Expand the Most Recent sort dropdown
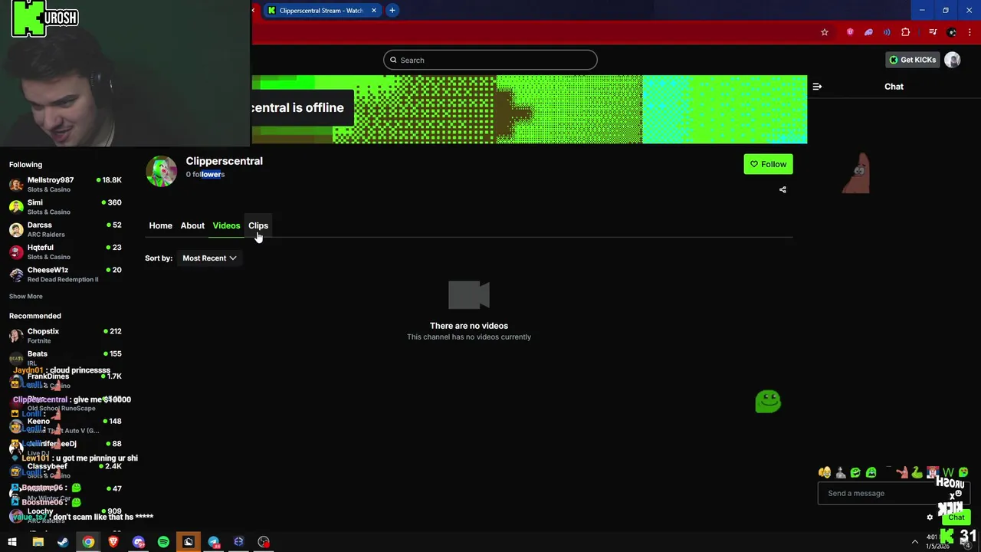981x552 pixels. (209, 258)
